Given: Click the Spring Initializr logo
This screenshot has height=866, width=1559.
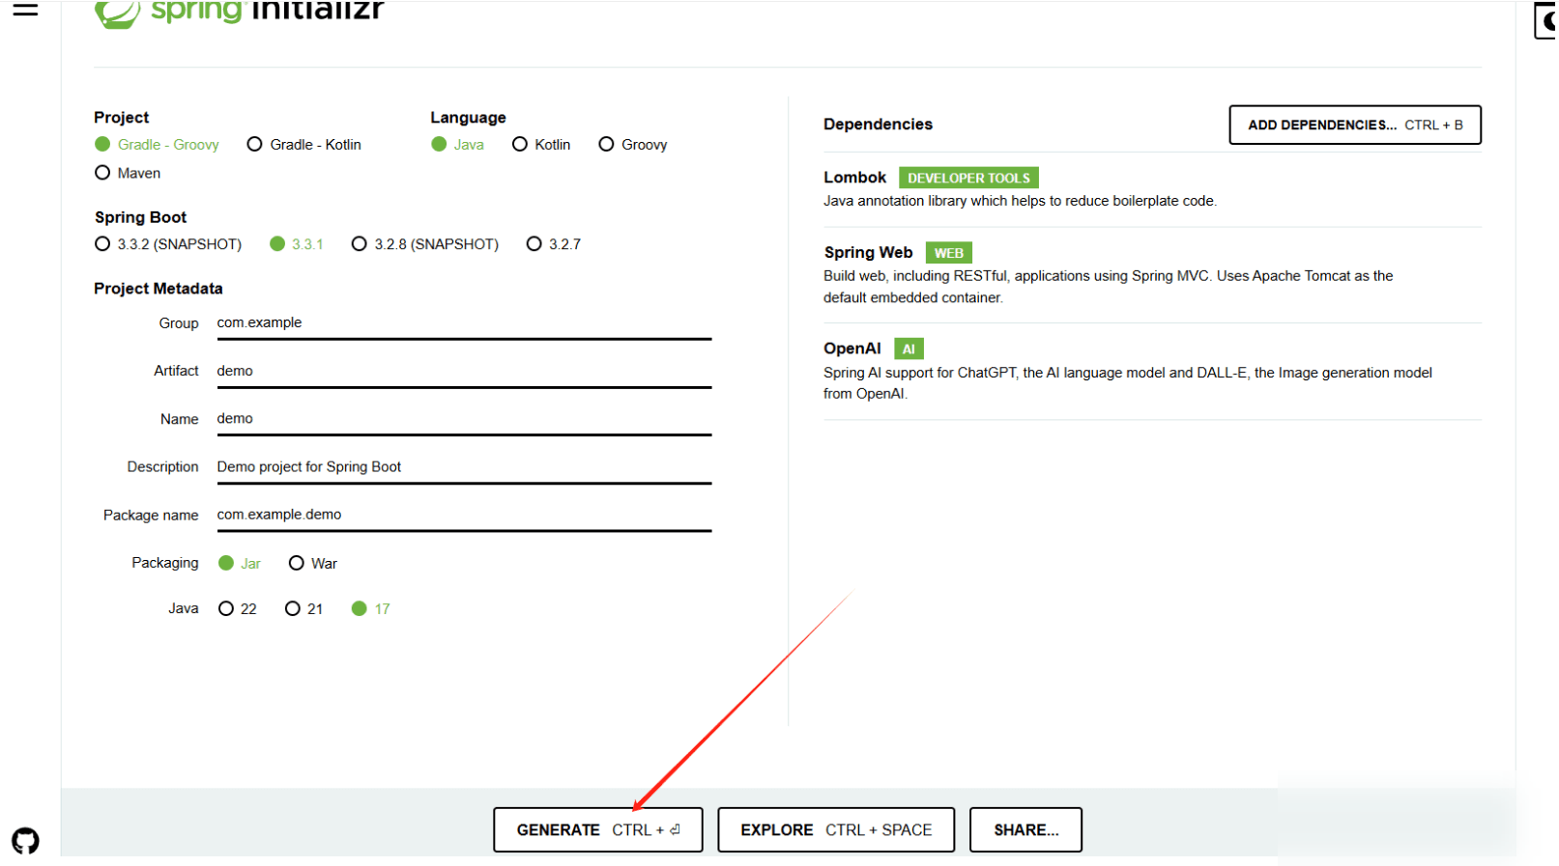Looking at the screenshot, I should pos(239,12).
